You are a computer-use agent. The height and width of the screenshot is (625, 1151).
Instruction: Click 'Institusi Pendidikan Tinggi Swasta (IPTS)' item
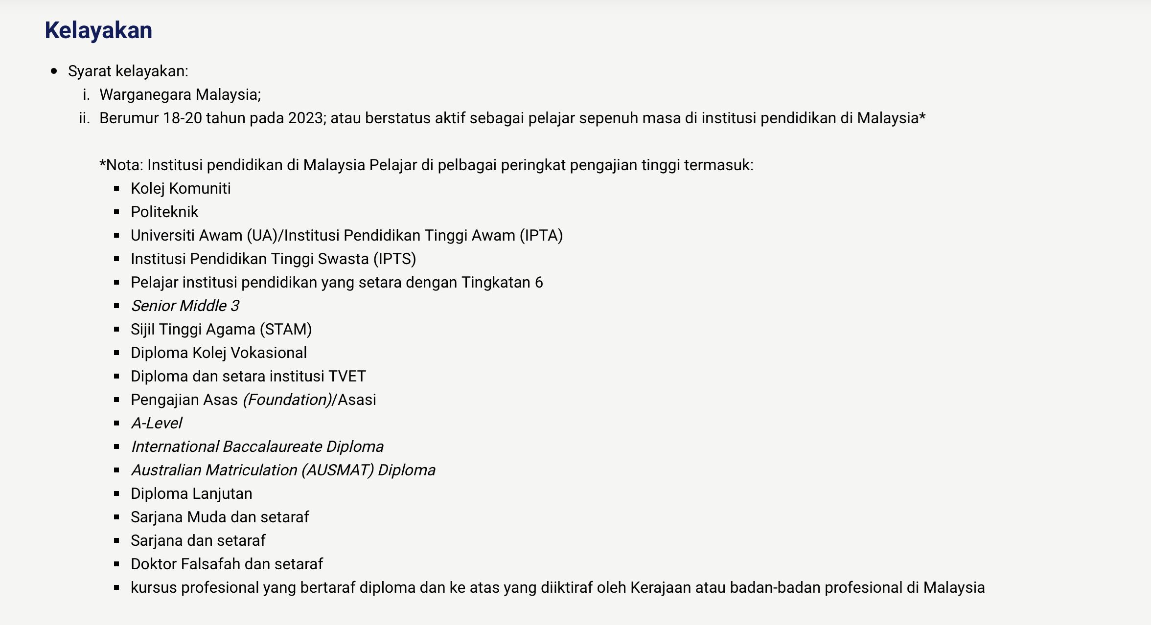click(x=273, y=259)
